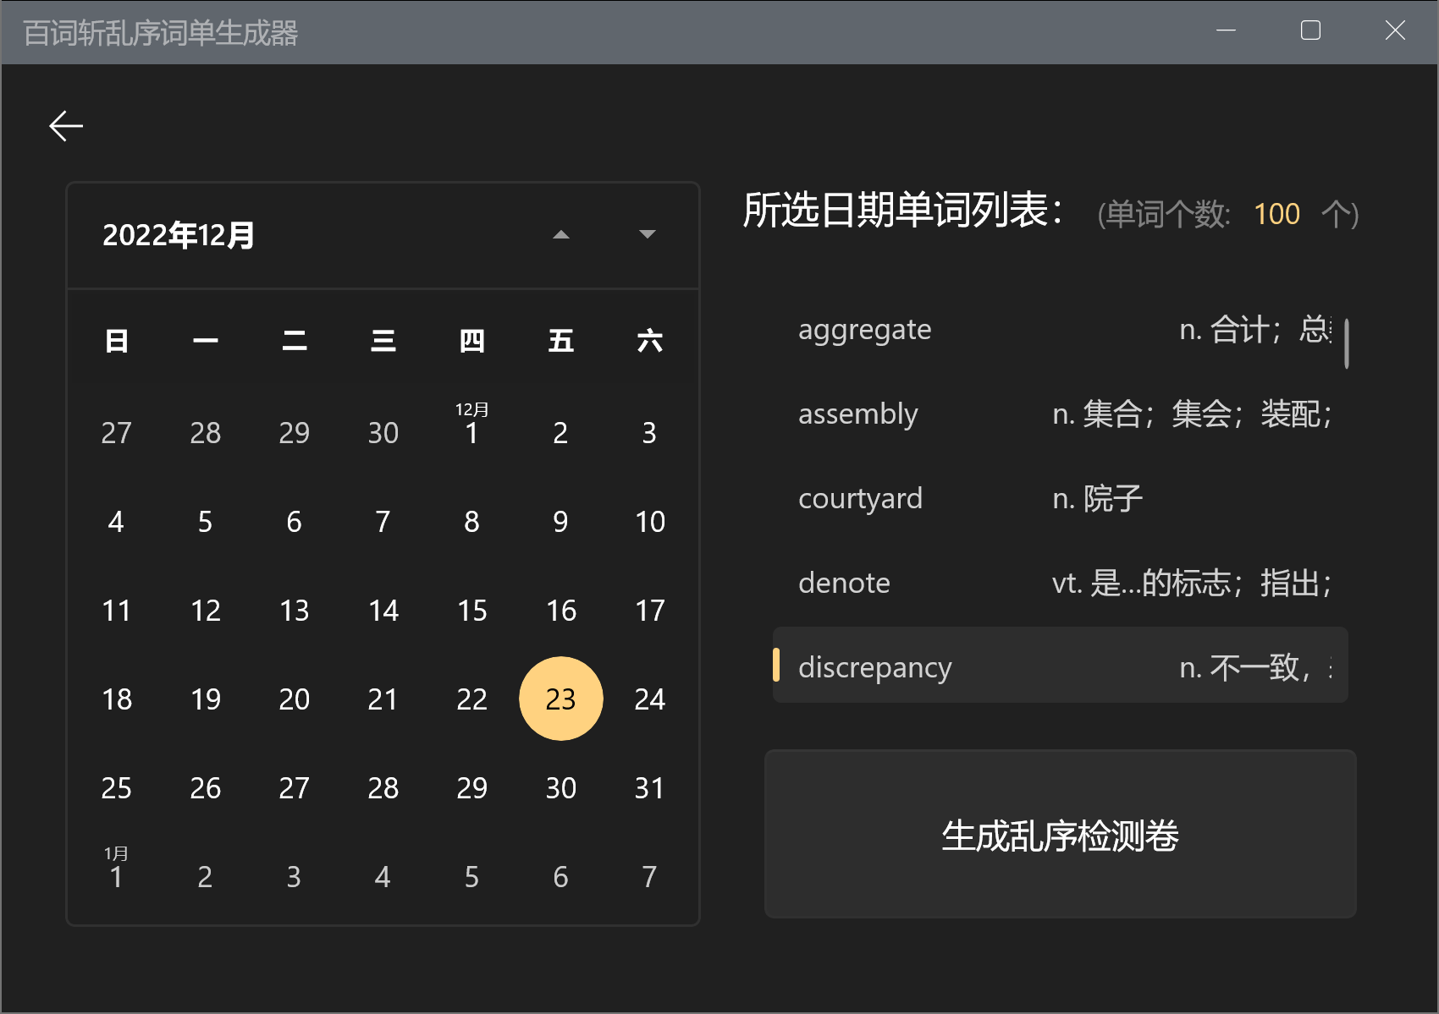1439x1014 pixels.
Task: Select date 13 in December
Action: click(294, 610)
